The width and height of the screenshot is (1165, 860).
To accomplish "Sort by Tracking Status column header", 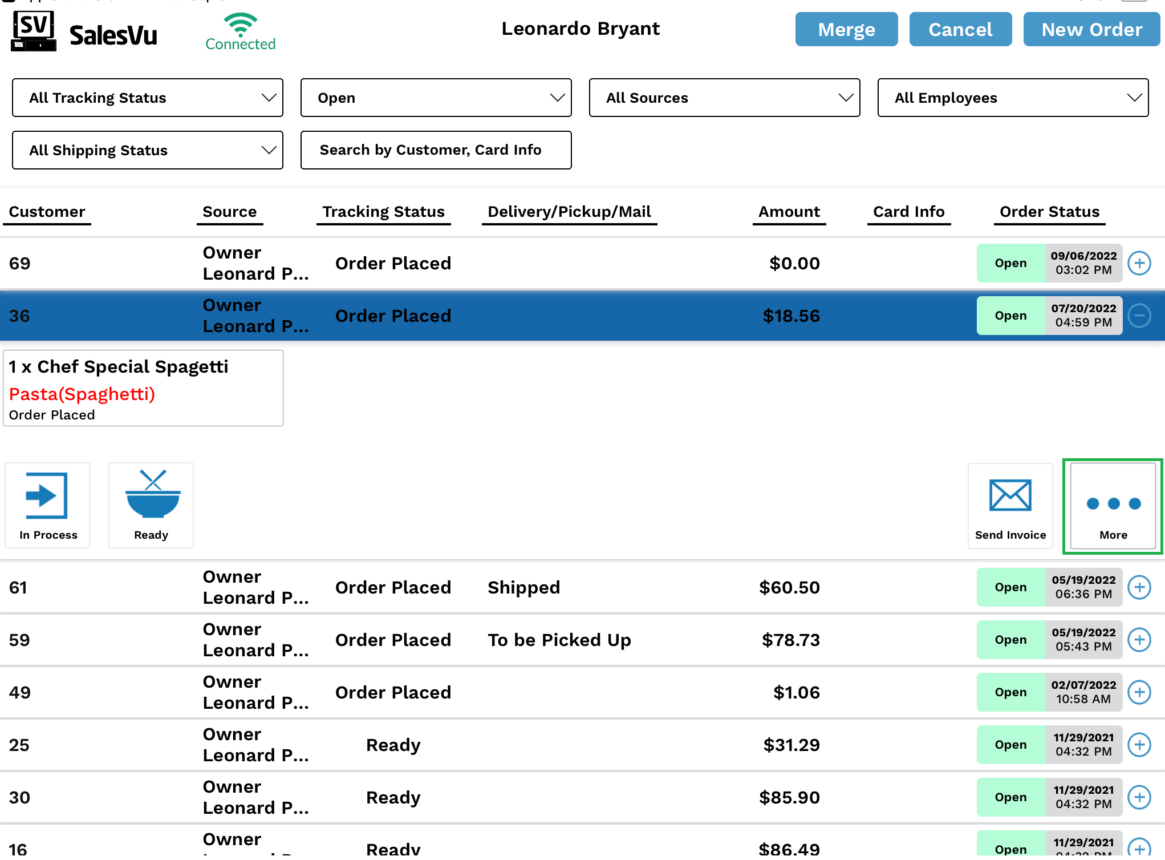I will click(383, 212).
